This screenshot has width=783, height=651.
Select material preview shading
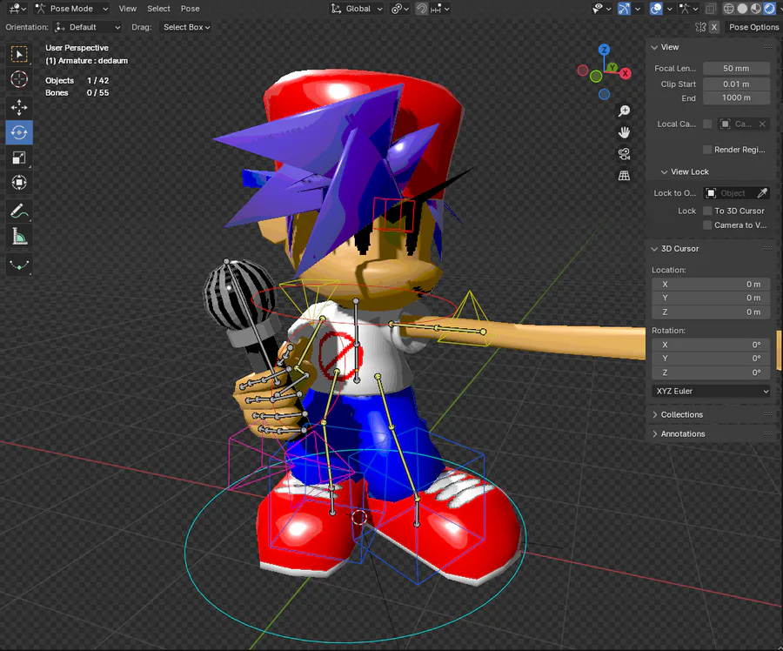point(756,9)
